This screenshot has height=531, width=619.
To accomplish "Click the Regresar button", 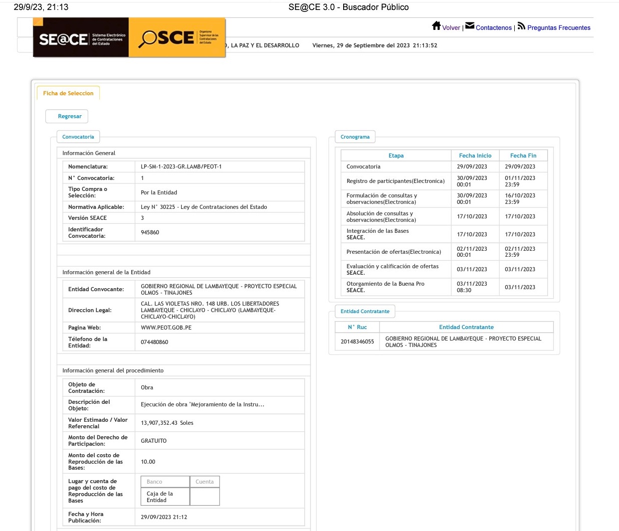I will point(67,116).
